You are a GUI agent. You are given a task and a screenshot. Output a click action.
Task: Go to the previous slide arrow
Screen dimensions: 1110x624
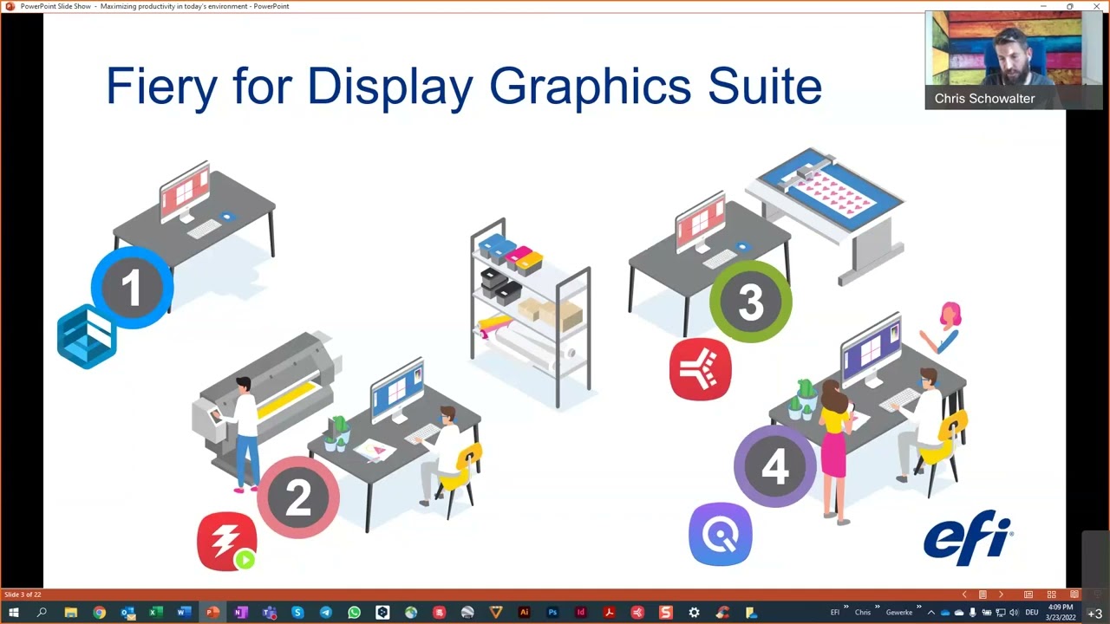tap(964, 595)
